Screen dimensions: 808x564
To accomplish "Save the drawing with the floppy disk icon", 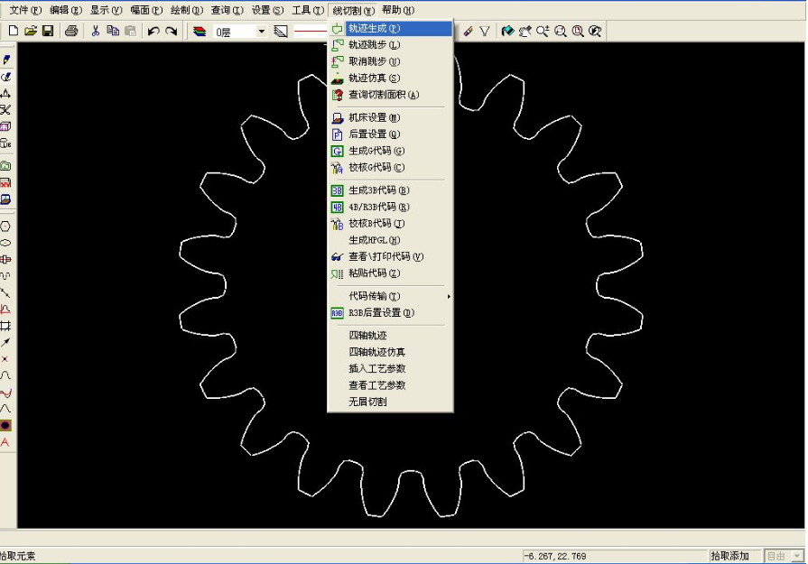I will (x=48, y=31).
